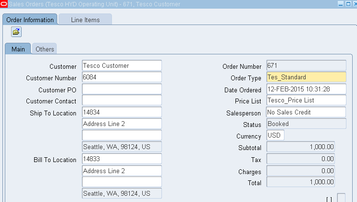This screenshot has height=202, width=357.
Task: Click the Price List label
Action: pyautogui.click(x=248, y=101)
